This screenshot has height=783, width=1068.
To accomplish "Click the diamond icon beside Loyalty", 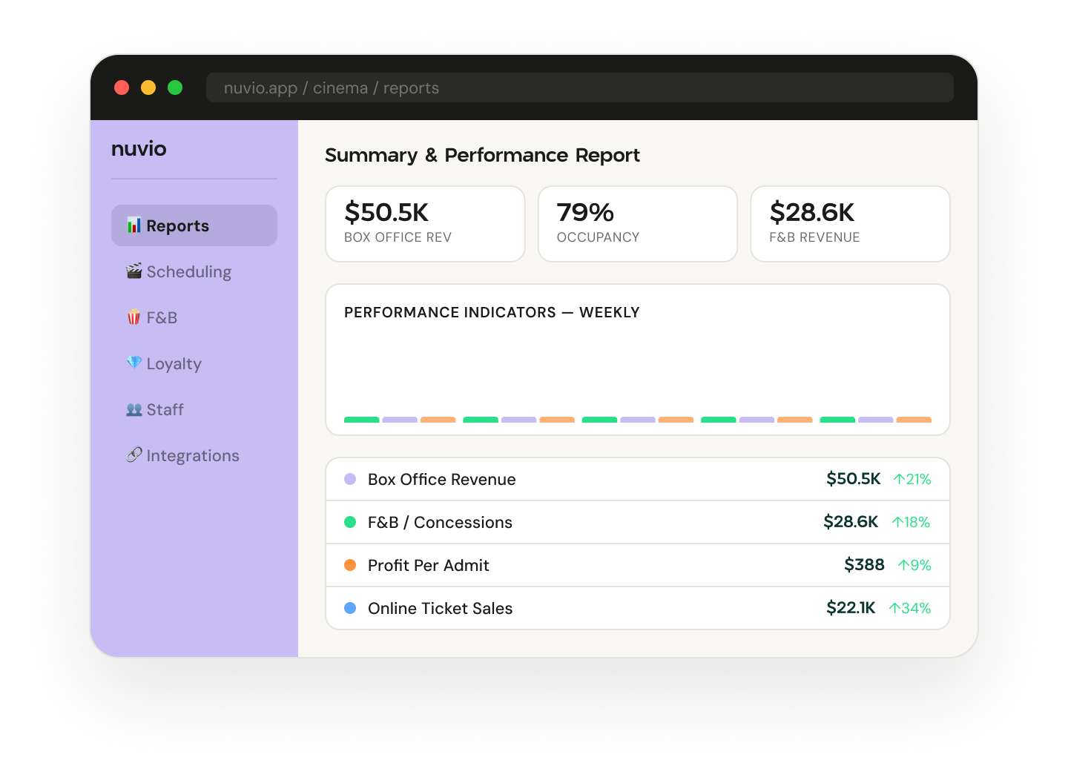I will coord(133,363).
